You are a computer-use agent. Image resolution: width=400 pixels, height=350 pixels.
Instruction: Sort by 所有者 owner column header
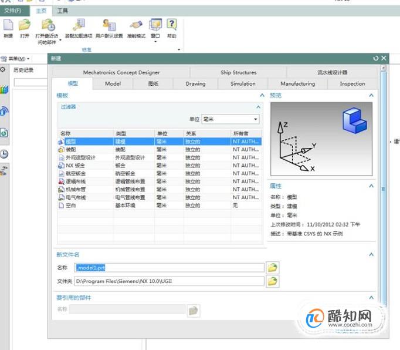click(x=246, y=133)
